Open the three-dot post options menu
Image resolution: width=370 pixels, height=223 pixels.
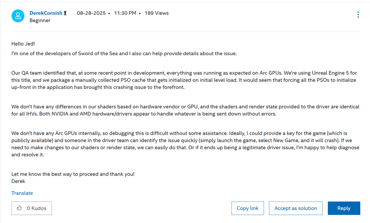358,14
